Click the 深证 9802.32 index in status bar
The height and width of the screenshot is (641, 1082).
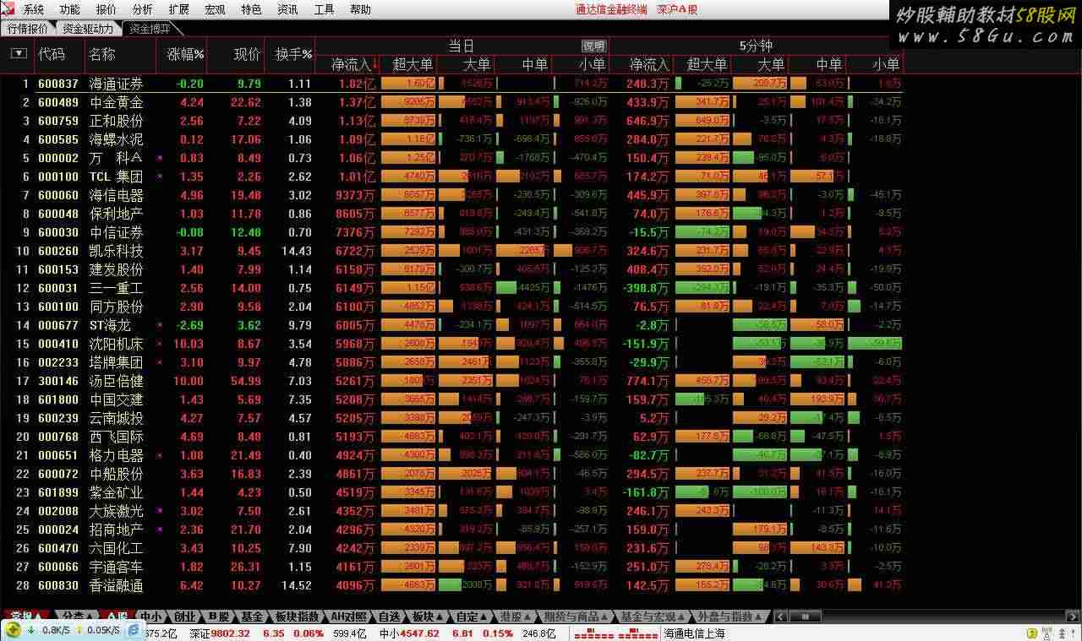[219, 633]
